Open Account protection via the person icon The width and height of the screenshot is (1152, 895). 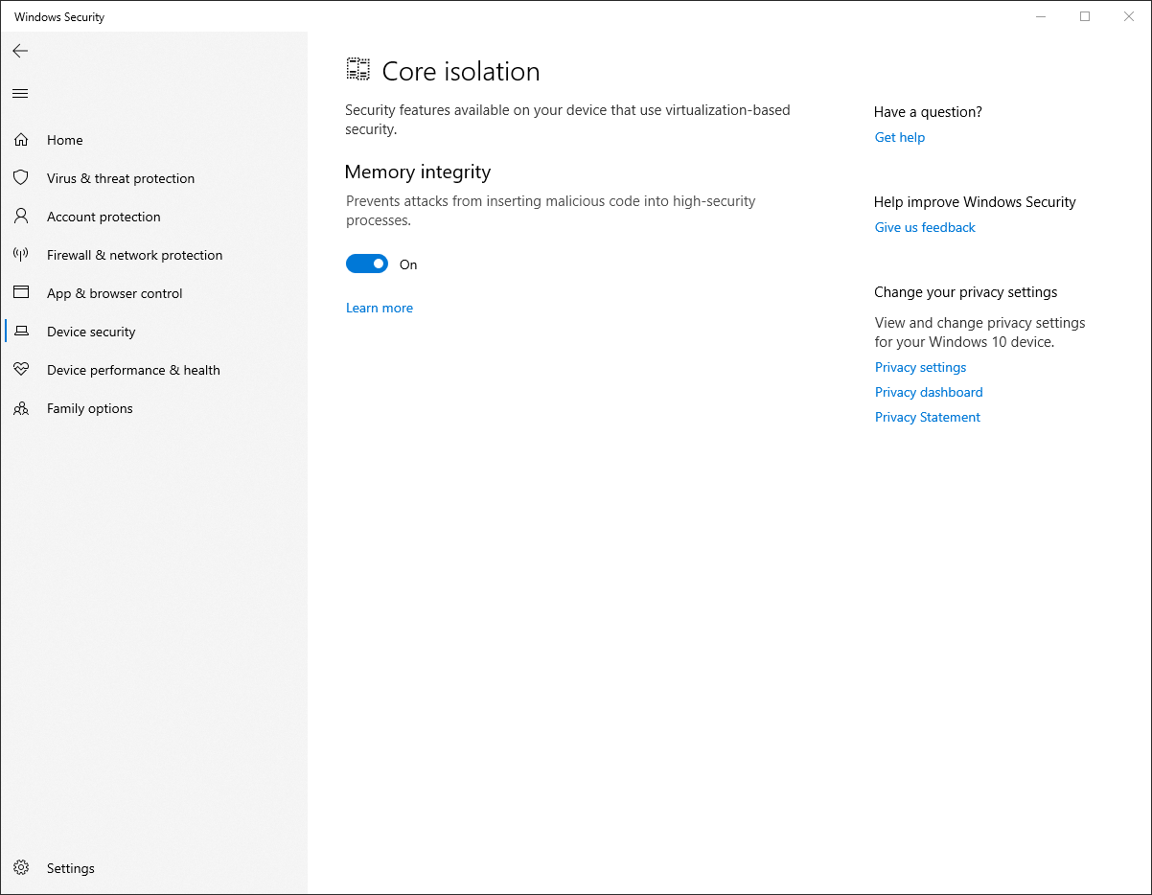(21, 217)
